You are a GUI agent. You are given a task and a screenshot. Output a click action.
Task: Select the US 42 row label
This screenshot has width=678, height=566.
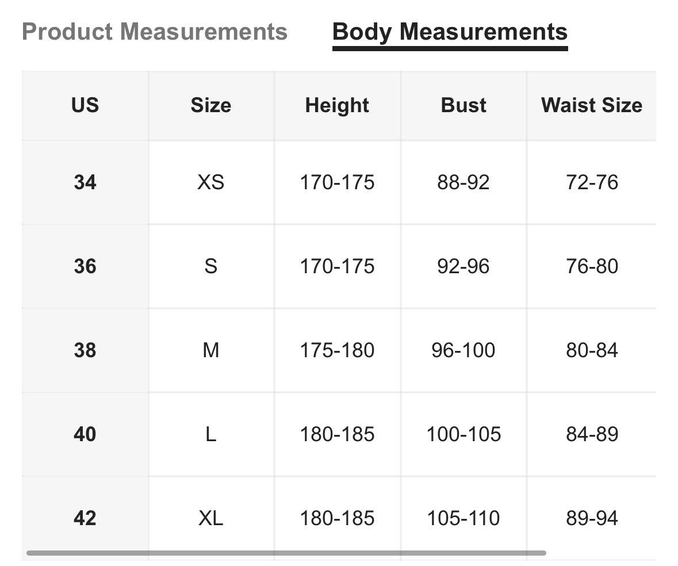(x=85, y=518)
